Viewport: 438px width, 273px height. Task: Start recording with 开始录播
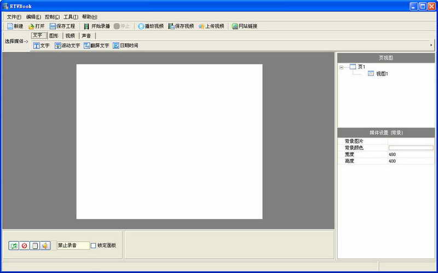[97, 26]
